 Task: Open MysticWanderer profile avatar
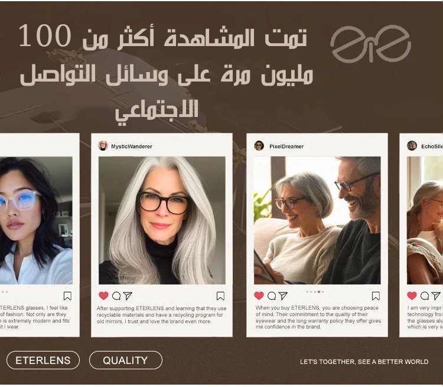coord(103,146)
